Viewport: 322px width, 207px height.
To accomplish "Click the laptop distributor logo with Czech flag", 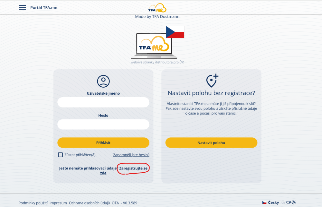I will (158, 43).
